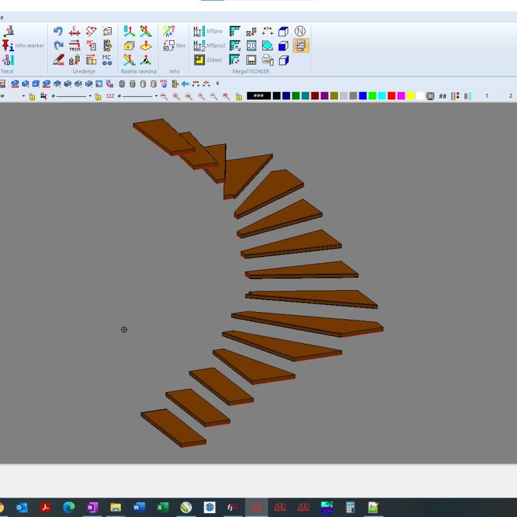The image size is (517, 517).
Task: Toggle the lock after line type
Action: click(98, 96)
